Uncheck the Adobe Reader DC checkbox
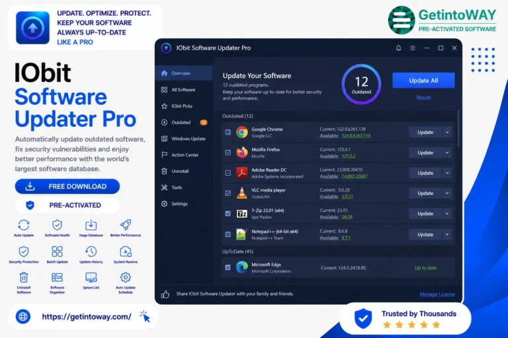 228,173
